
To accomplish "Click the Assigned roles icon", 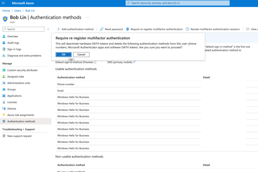I will pos(4,77).
